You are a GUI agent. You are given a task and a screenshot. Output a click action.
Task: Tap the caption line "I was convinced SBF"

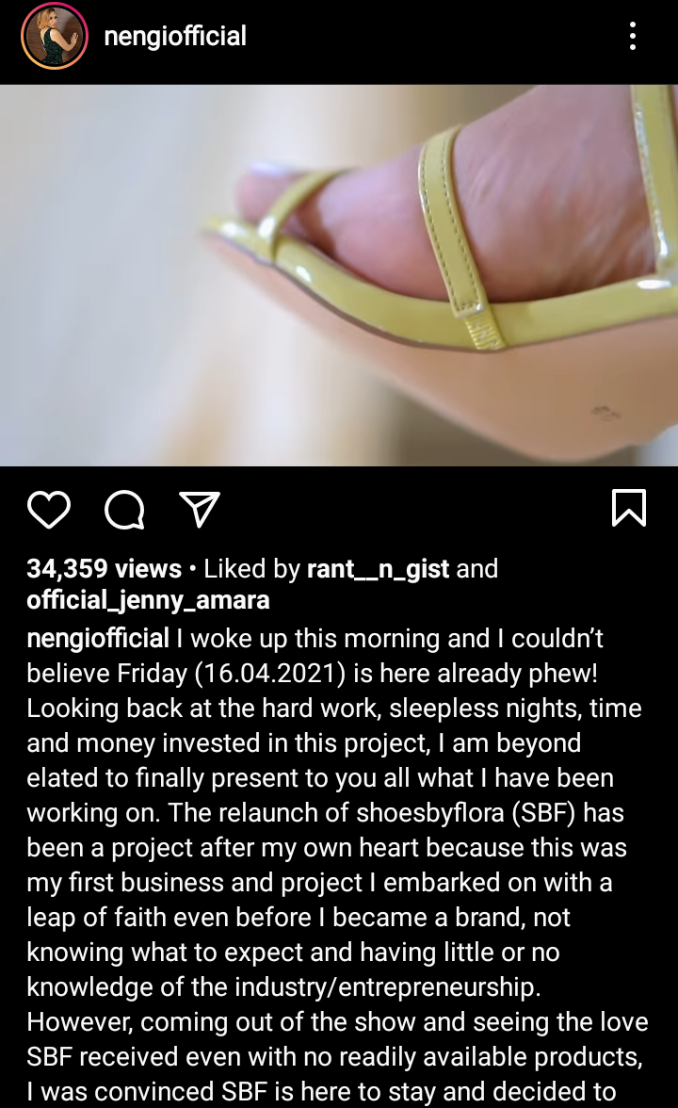click(321, 1091)
